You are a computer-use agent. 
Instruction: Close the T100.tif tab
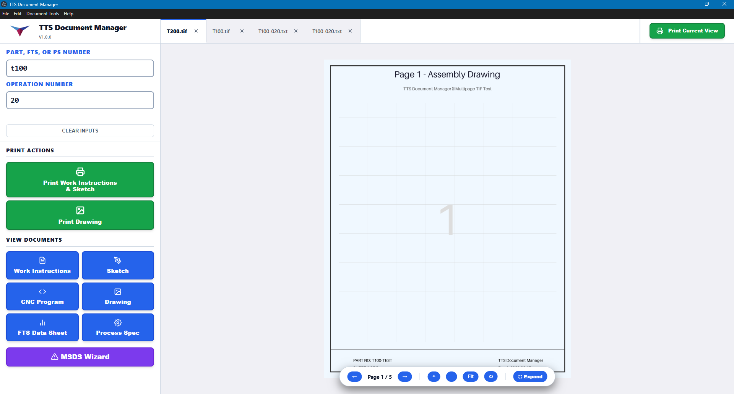coord(242,31)
